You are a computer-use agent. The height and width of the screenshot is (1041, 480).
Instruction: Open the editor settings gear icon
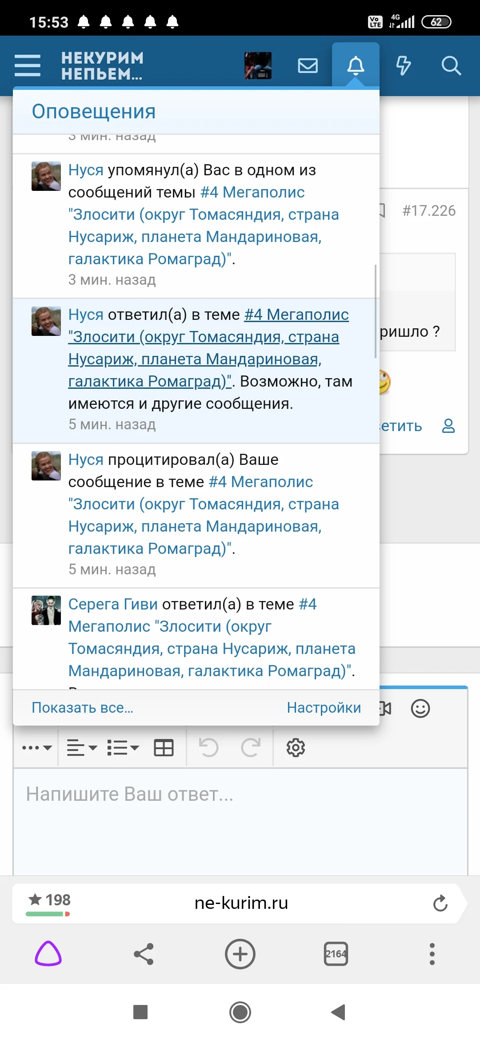[x=296, y=748]
